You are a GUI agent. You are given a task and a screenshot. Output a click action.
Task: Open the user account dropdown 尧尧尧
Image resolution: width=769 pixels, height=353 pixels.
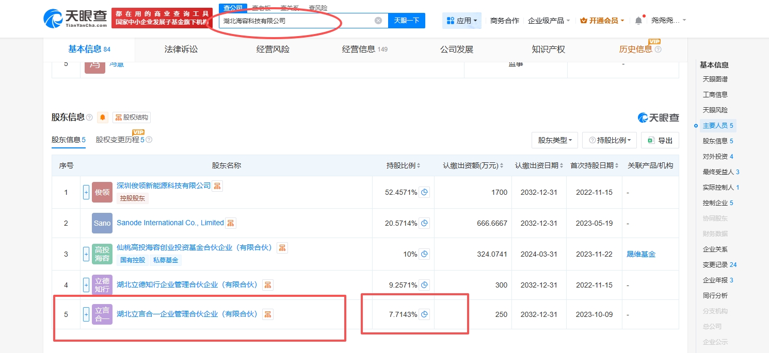[x=669, y=21]
